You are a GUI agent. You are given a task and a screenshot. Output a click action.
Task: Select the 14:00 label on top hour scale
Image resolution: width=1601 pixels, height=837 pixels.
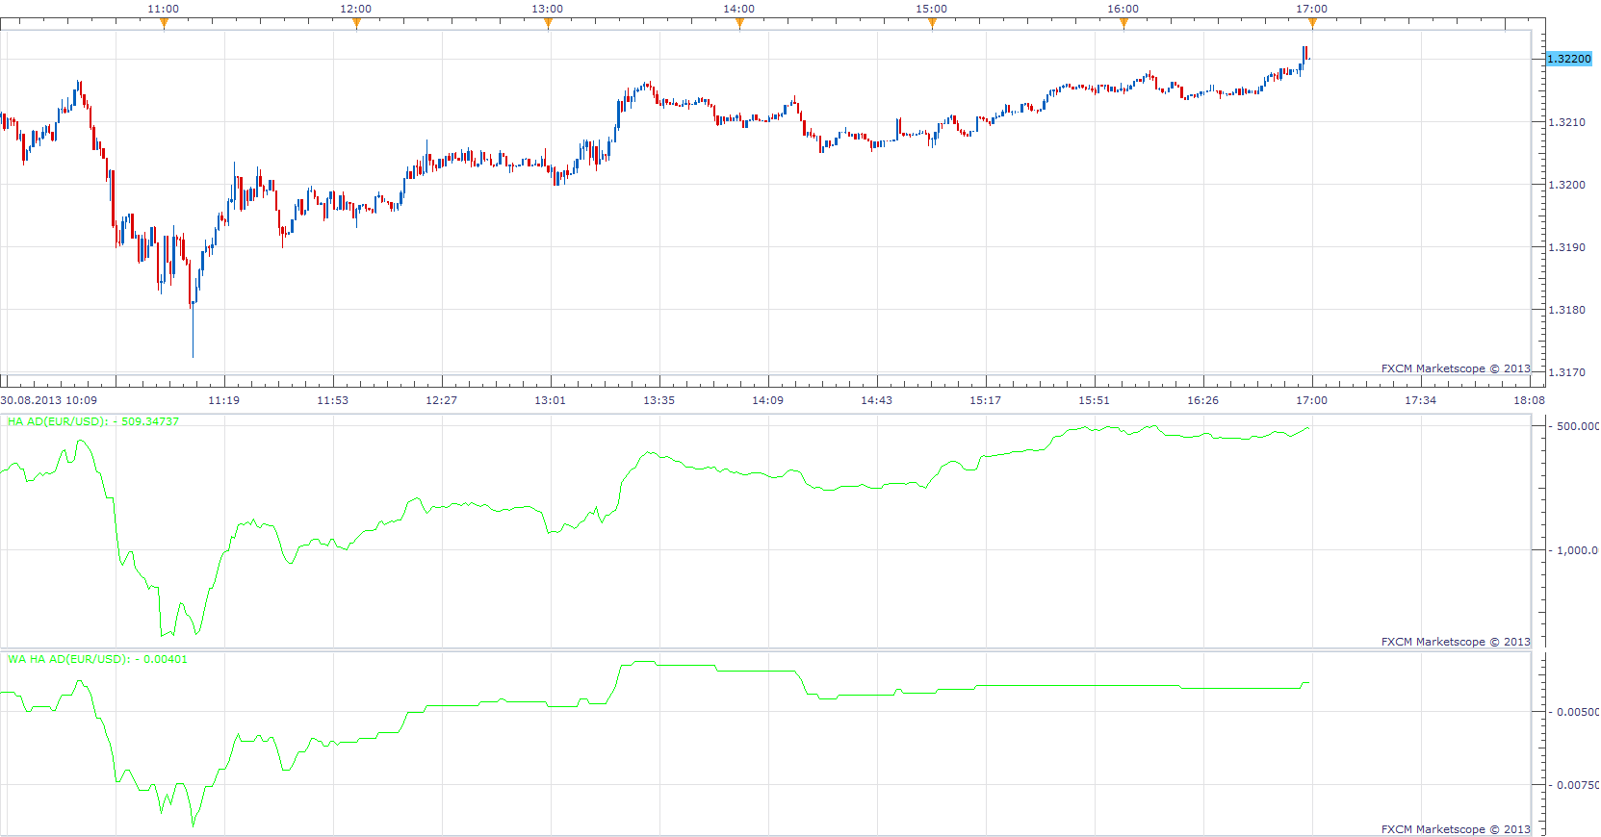click(x=739, y=9)
